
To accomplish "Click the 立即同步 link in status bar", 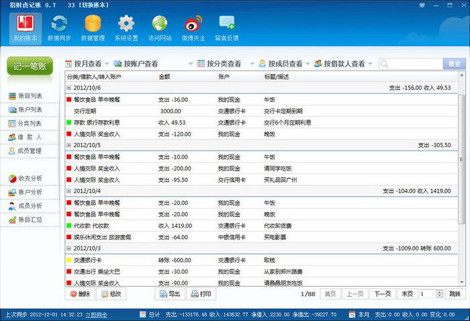I will [96, 315].
